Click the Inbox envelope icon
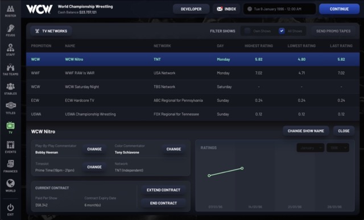The width and height of the screenshot is (364, 220). pyautogui.click(x=220, y=9)
